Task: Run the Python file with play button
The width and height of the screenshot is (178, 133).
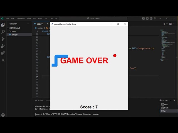Action: (x=164, y=24)
